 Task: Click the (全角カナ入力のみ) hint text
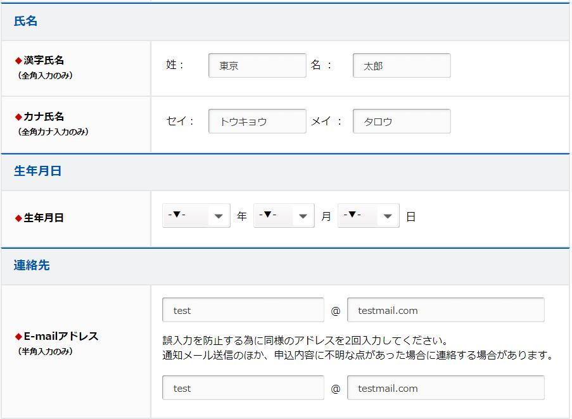pyautogui.click(x=53, y=132)
